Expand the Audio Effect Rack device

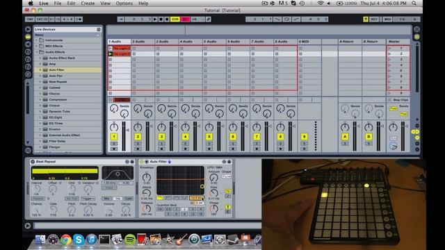click(x=40, y=58)
